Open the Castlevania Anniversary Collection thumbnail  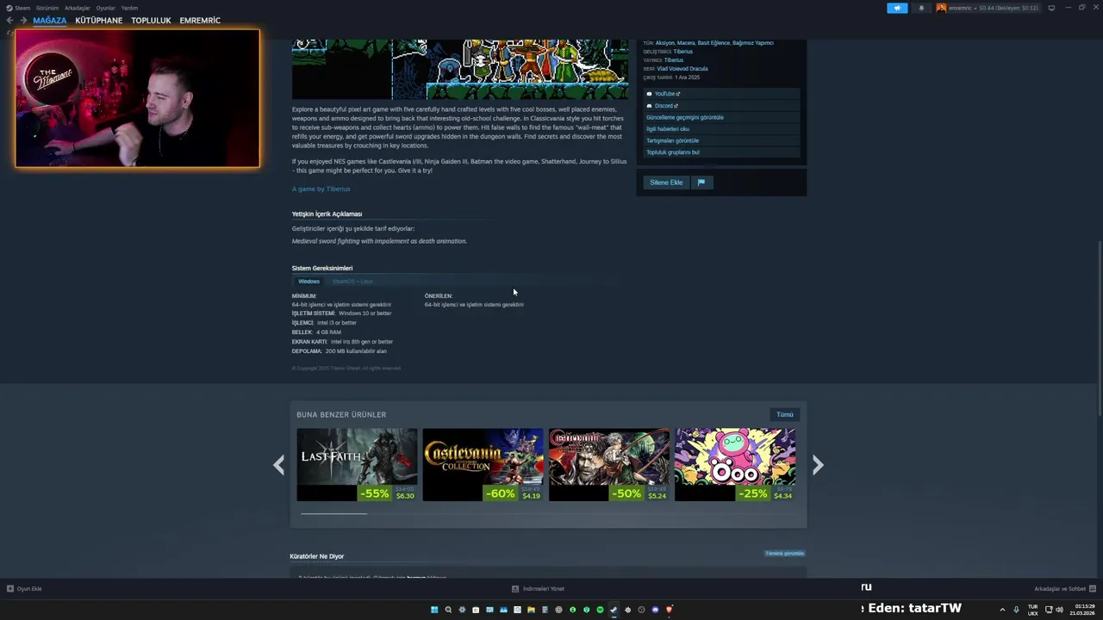click(483, 465)
